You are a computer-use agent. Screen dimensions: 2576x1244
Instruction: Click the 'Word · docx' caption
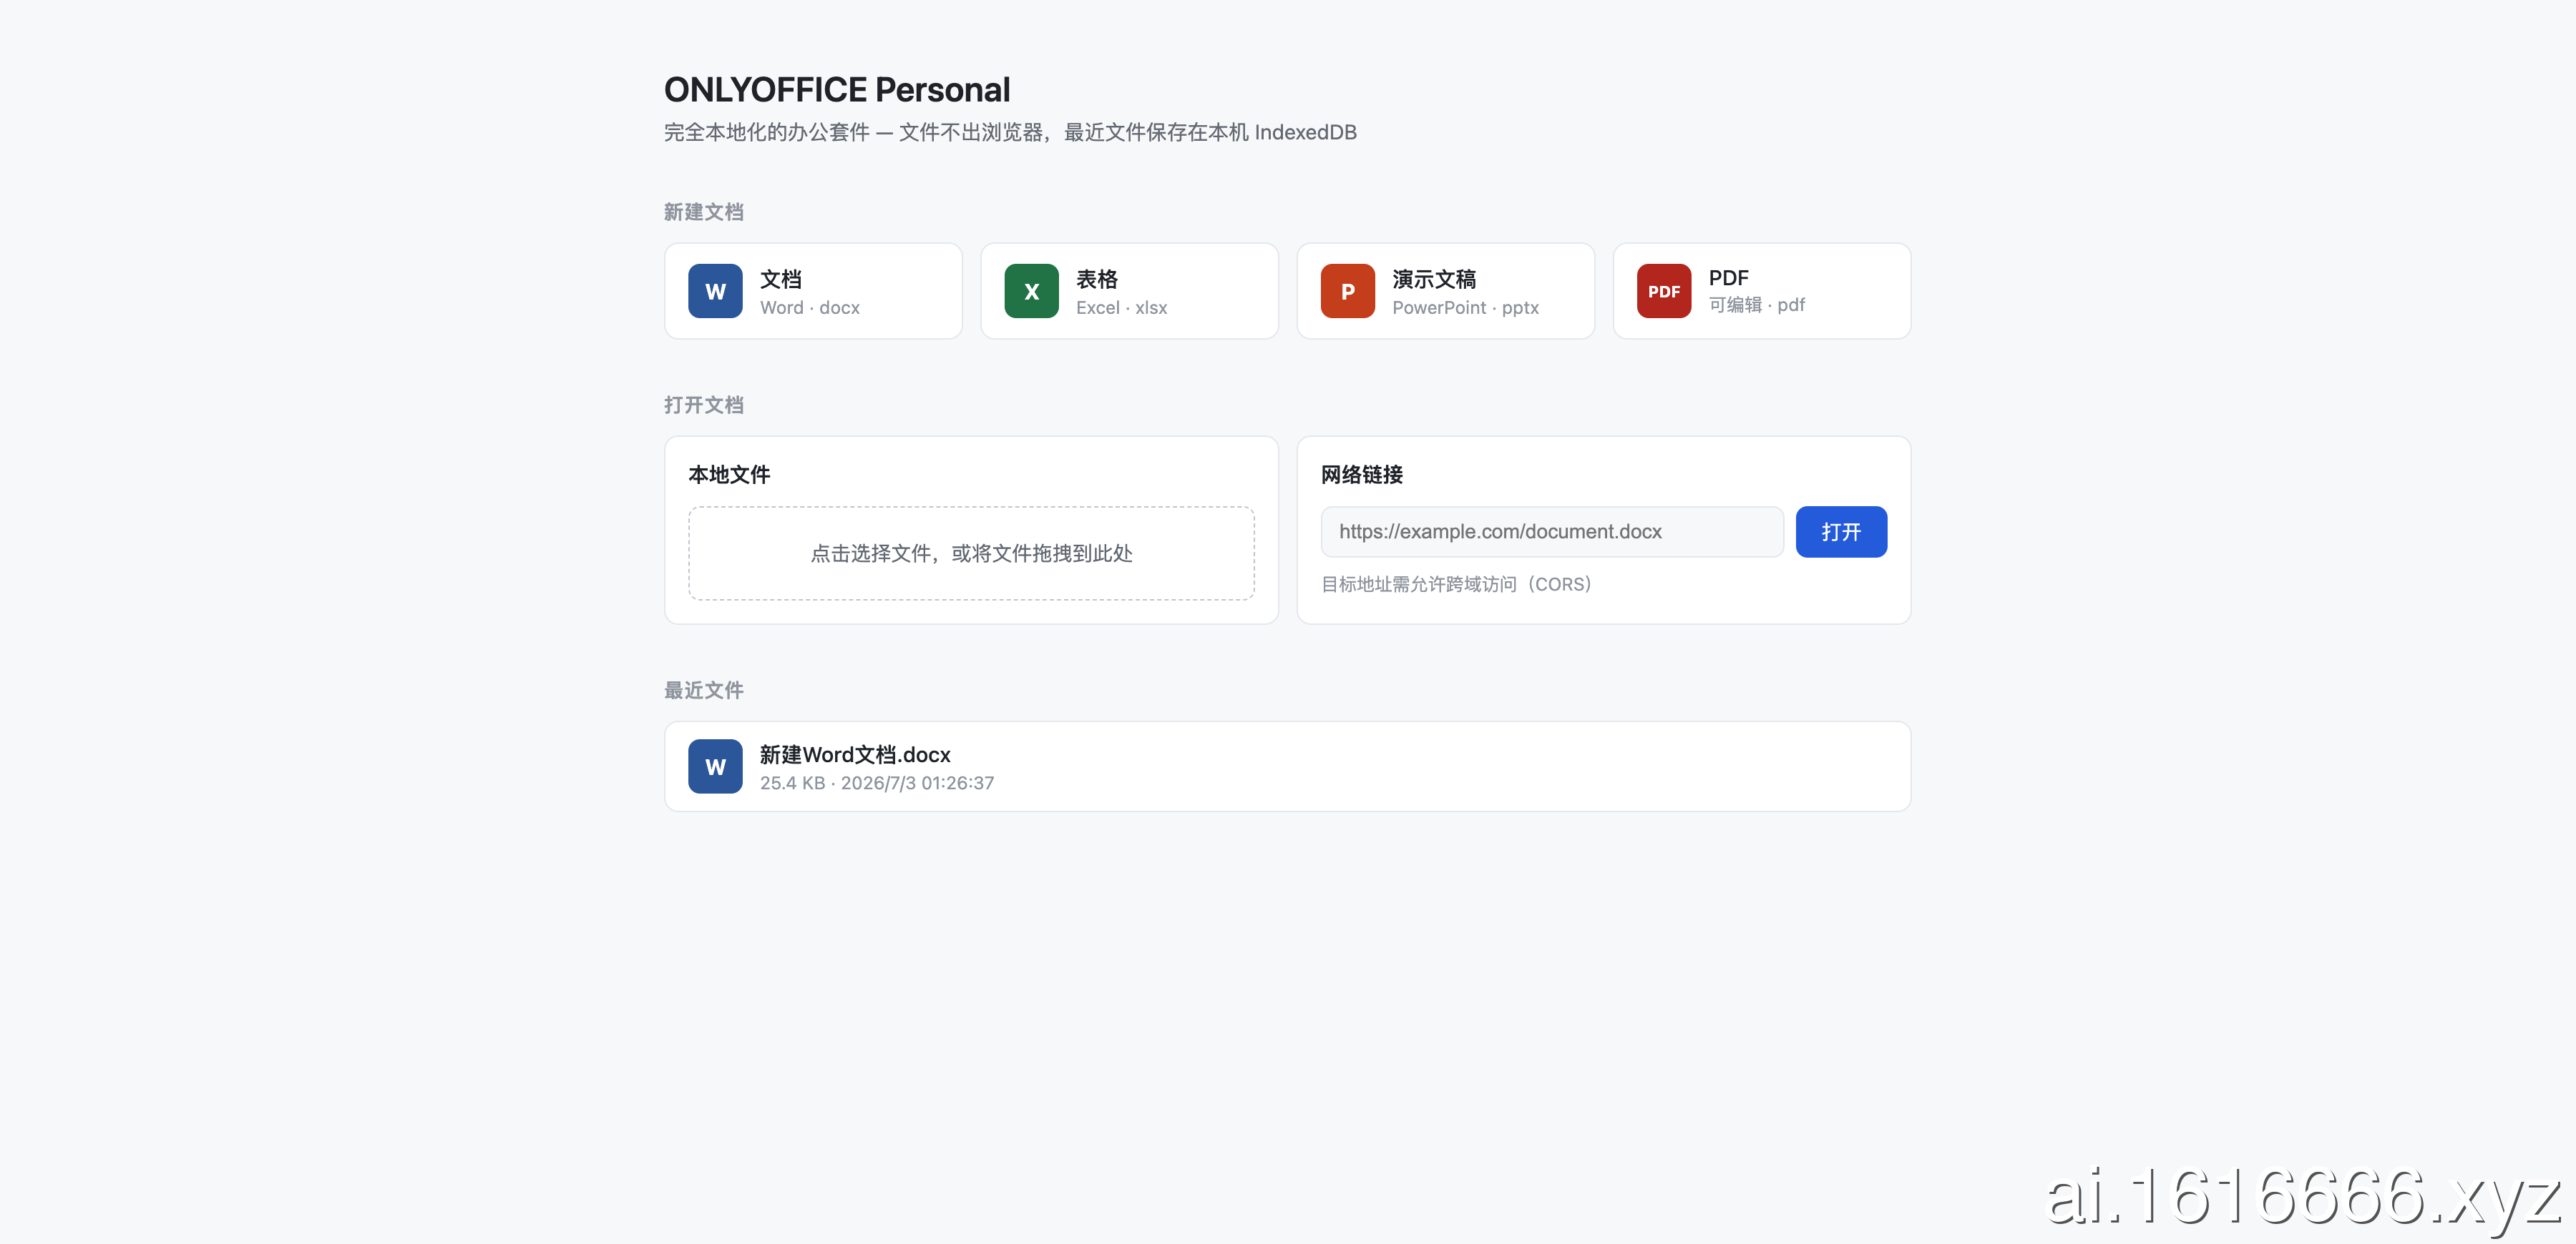(810, 307)
